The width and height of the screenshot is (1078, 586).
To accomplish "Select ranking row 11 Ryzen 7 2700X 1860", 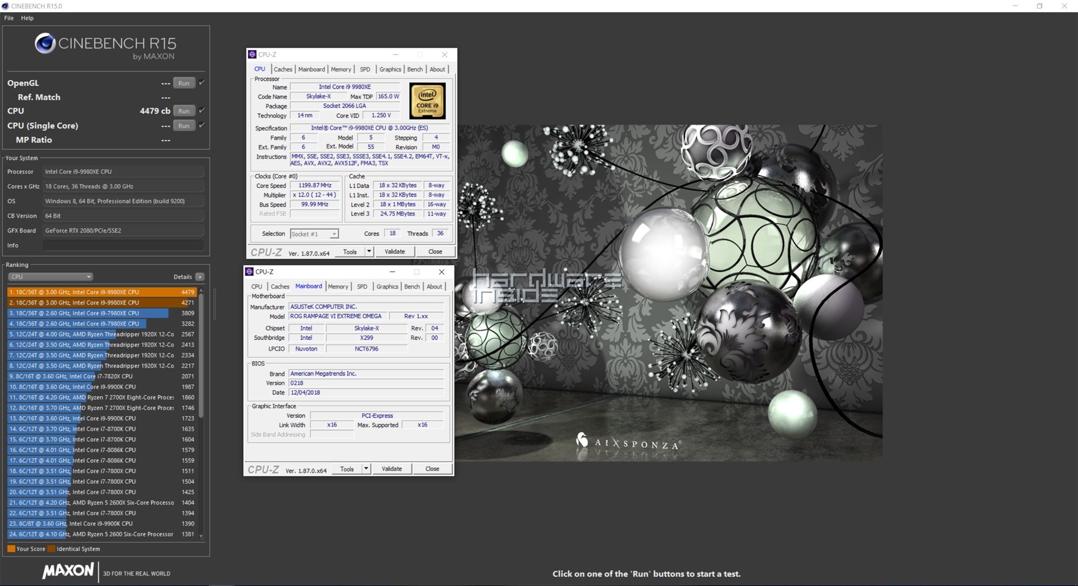I will pyautogui.click(x=102, y=397).
